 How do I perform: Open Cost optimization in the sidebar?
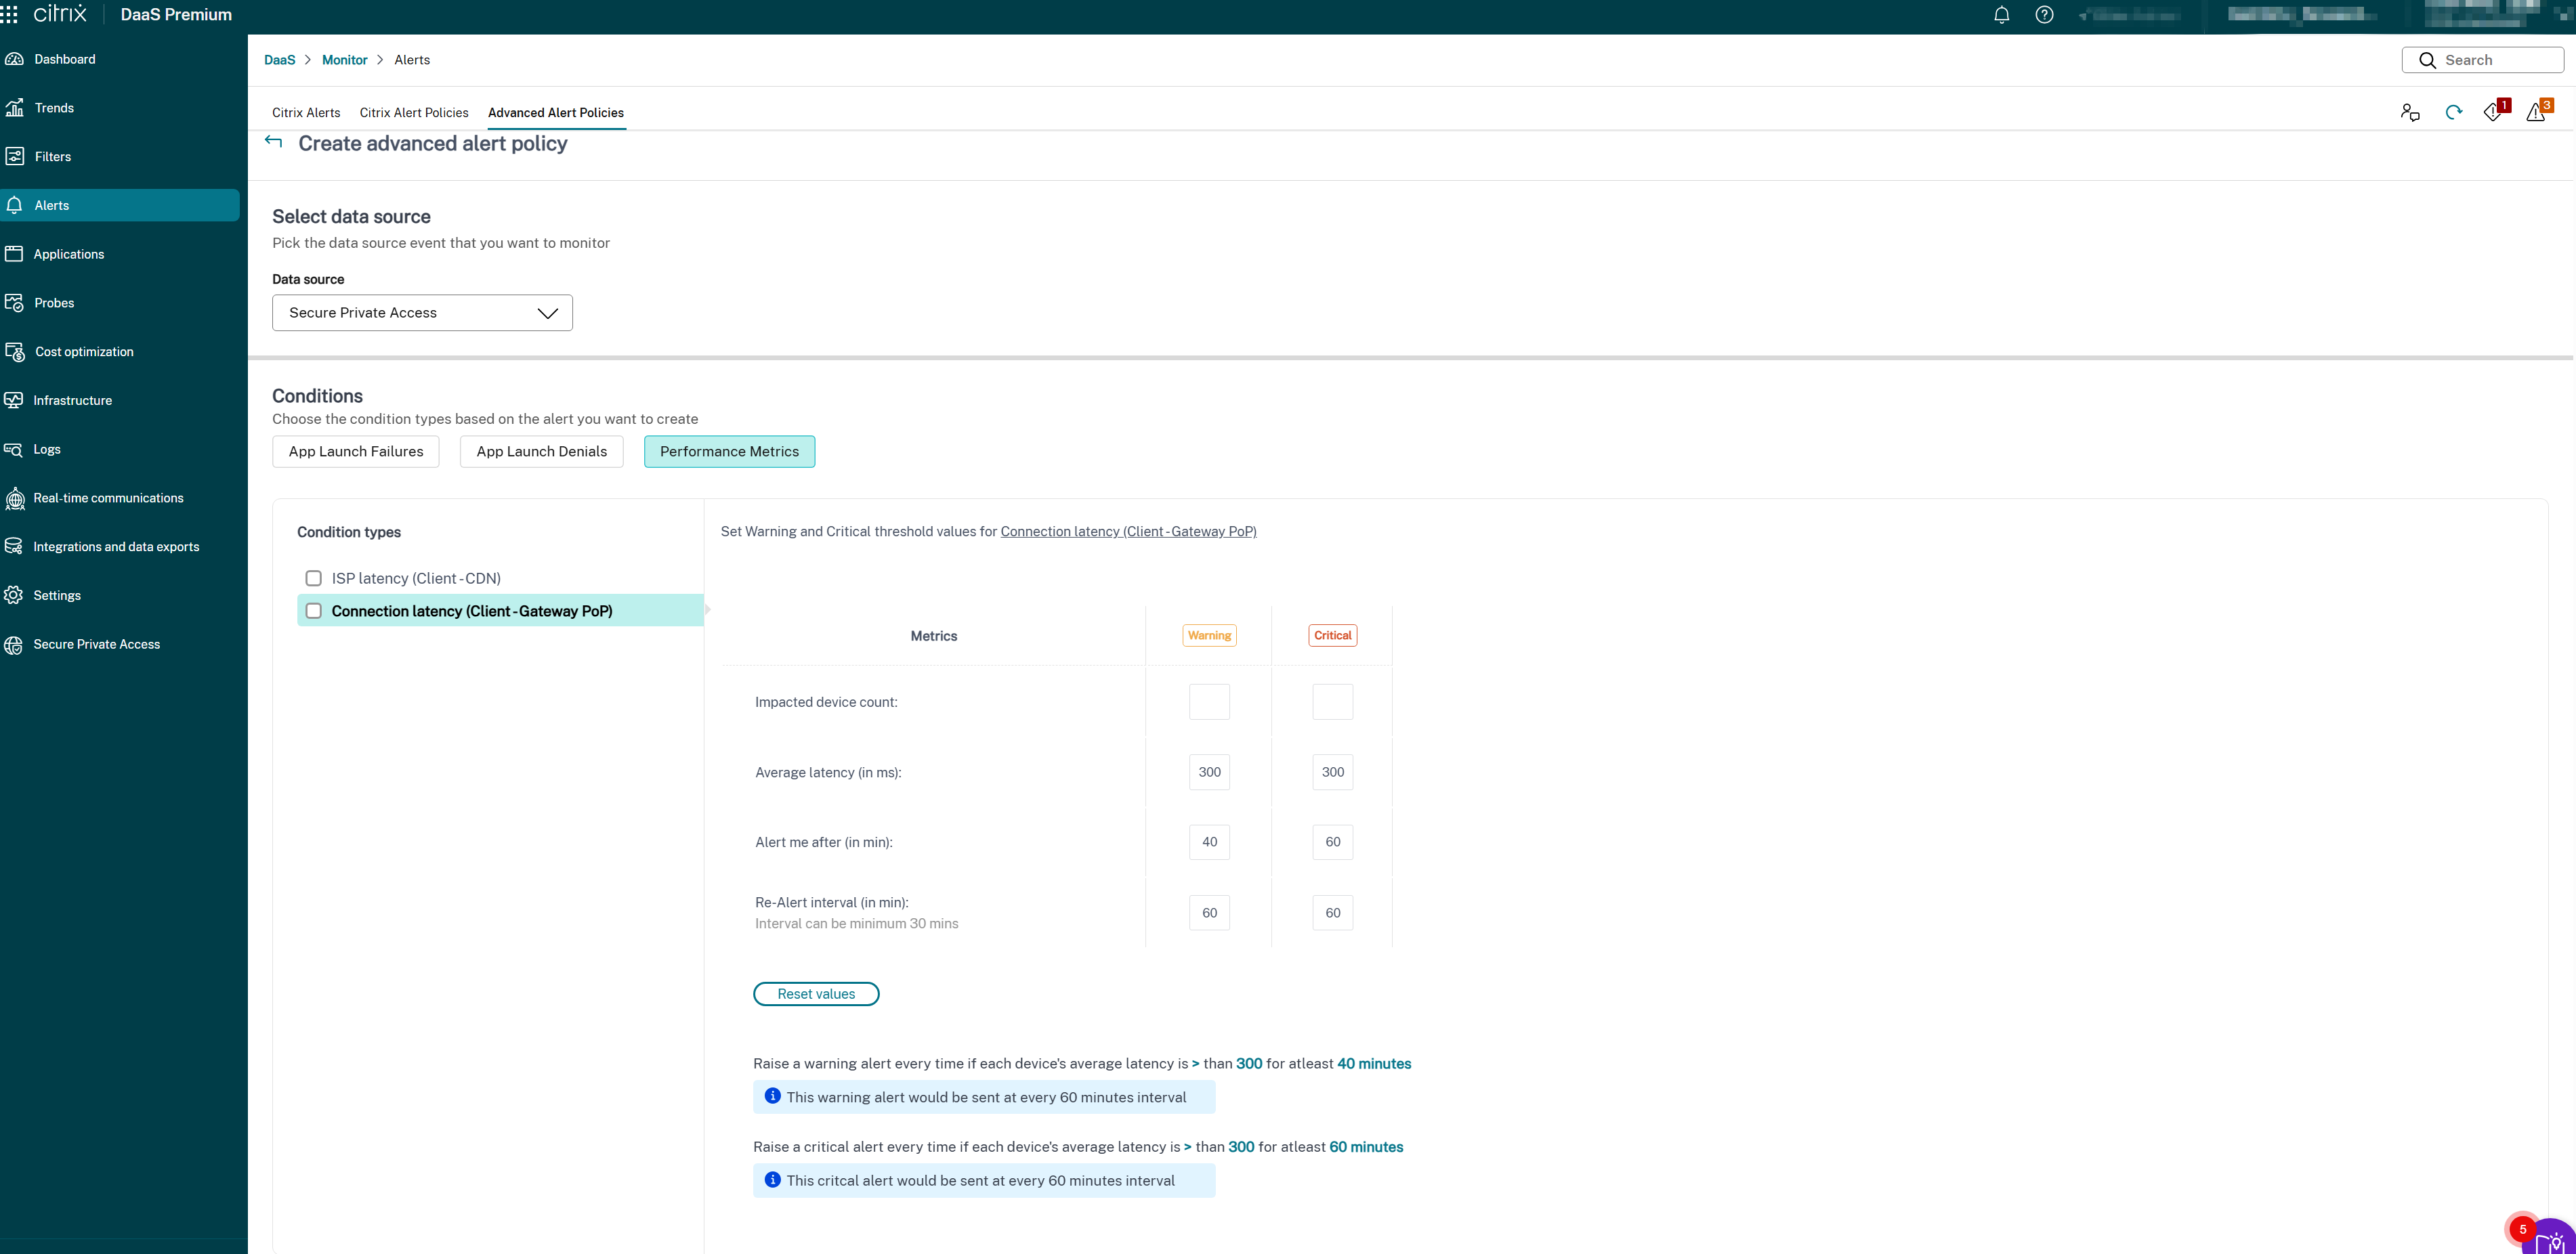click(83, 351)
